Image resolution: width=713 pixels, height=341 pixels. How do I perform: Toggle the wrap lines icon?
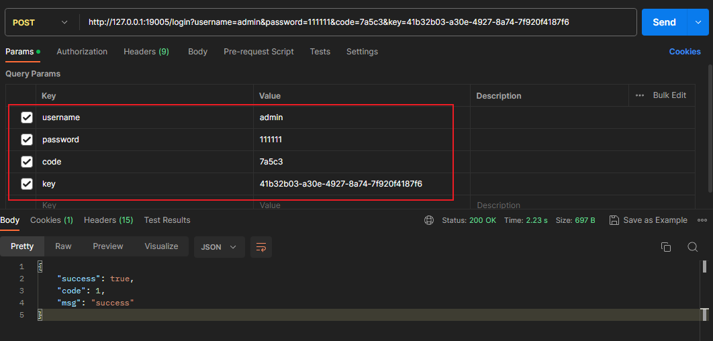261,247
